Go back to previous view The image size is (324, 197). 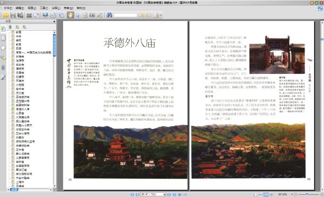coord(180,194)
